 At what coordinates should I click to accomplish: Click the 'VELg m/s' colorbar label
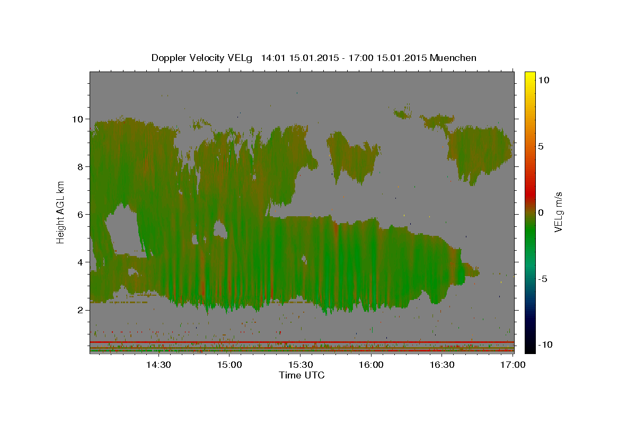[558, 212]
